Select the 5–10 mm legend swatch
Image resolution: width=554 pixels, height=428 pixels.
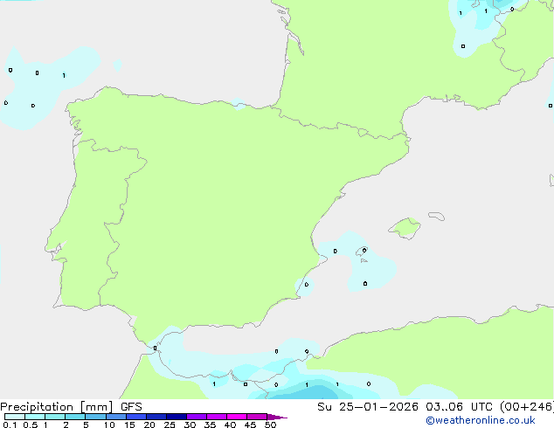(95, 417)
